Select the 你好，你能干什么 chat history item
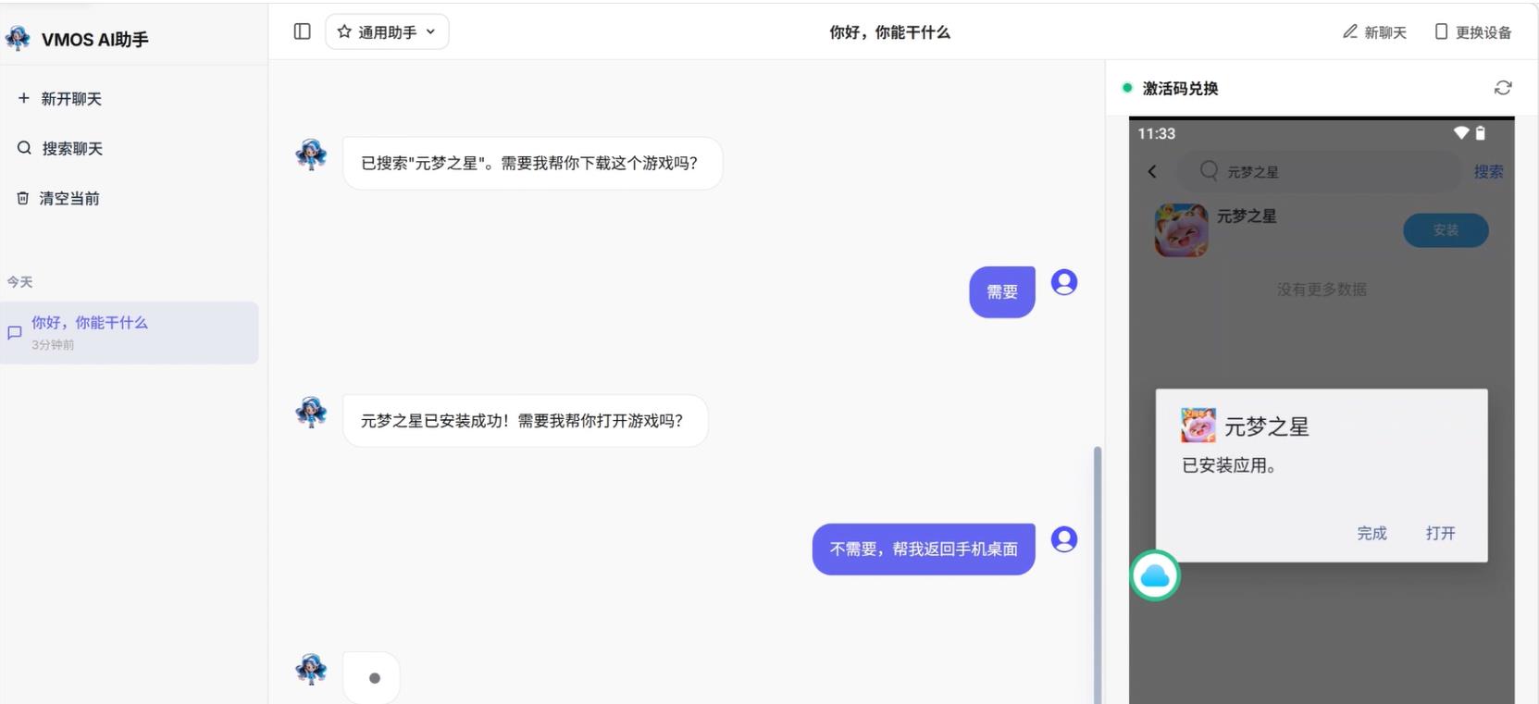 (130, 332)
